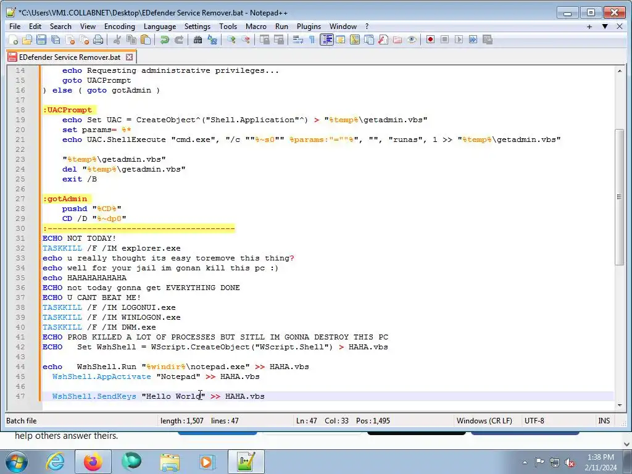
Task: Open Windows Media Player taskbar icon
Action: pos(207,462)
